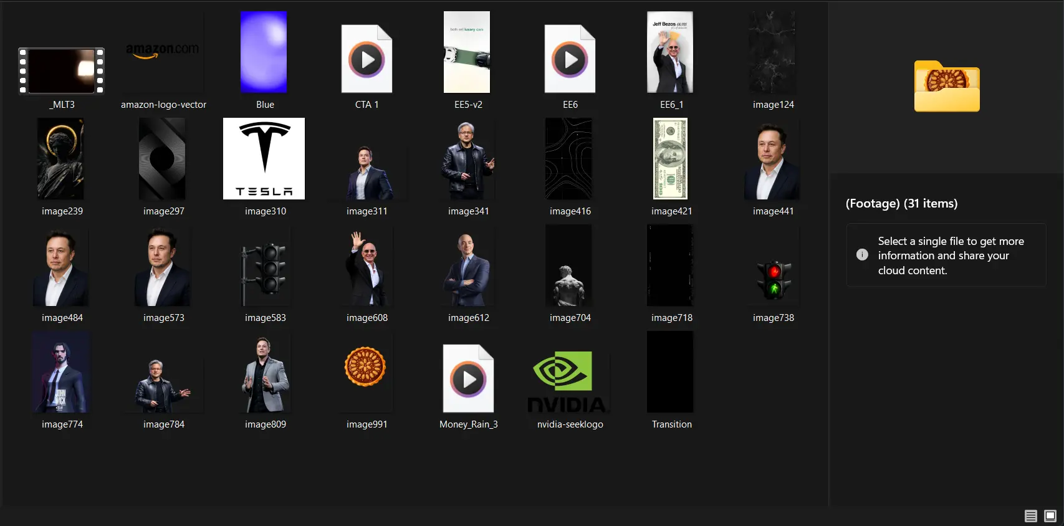Image resolution: width=1064 pixels, height=526 pixels.
Task: Switch to large thumbnails view
Action: [1050, 516]
